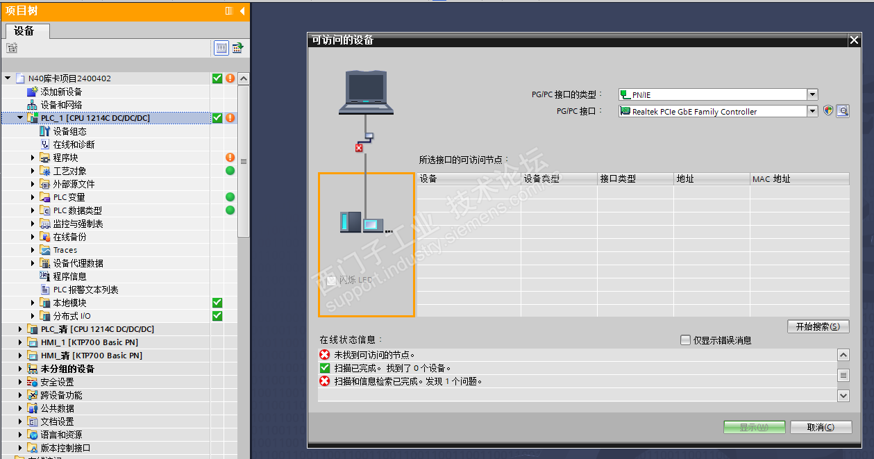Click the 程序块 folder icon
The height and width of the screenshot is (459, 874).
(45, 158)
